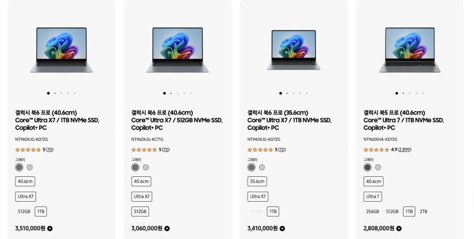This screenshot has height=239, width=474.
Task: Open 갤럭시 북6 프로 (35.6cm) product title
Action: tap(277, 112)
